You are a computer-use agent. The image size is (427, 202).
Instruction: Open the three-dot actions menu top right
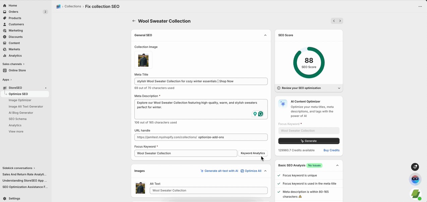[x=420, y=6]
